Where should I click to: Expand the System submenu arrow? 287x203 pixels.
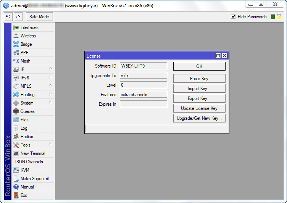(x=50, y=103)
